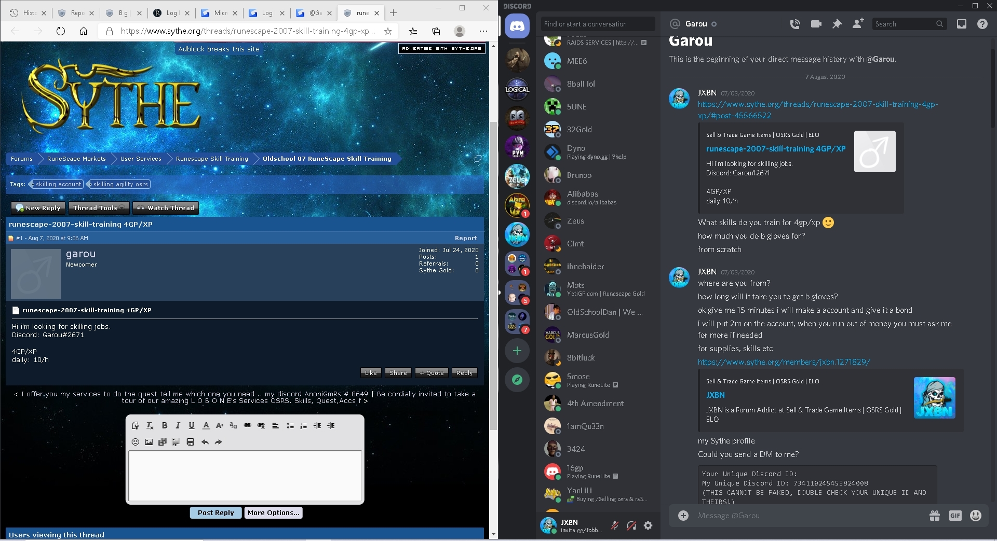The image size is (997, 541).
Task: Click the Post Reply button
Action: coord(215,512)
